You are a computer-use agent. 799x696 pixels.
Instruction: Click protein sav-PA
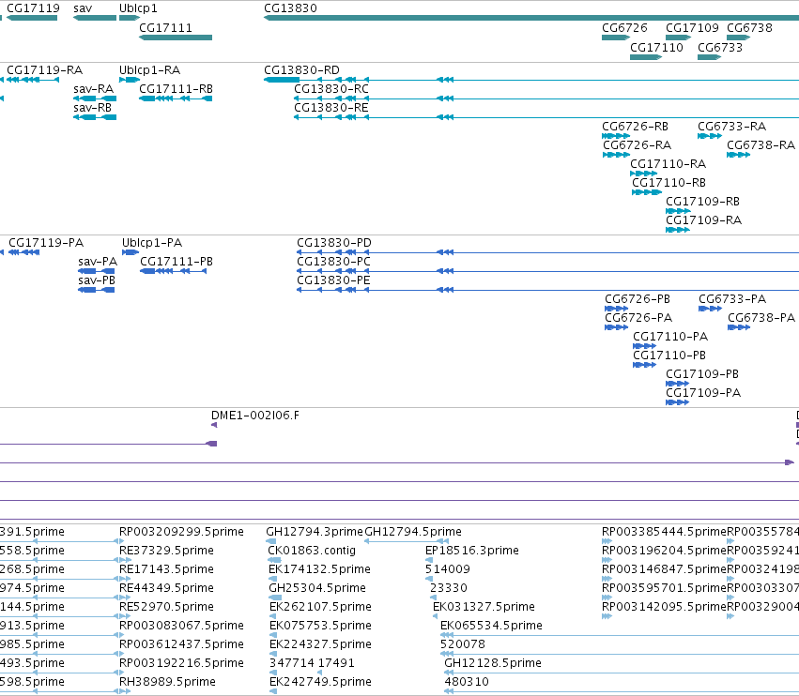coord(98,261)
